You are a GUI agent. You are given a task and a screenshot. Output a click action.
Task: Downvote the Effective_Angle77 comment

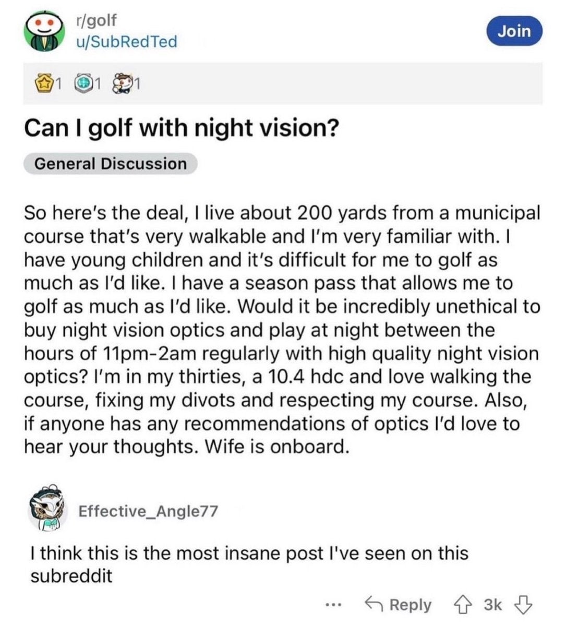(x=523, y=605)
